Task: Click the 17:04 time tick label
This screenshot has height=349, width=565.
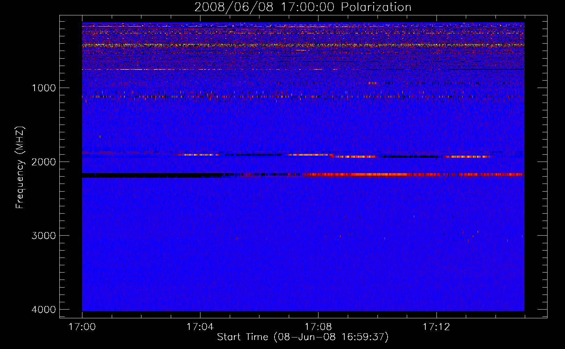Action: 200,327
